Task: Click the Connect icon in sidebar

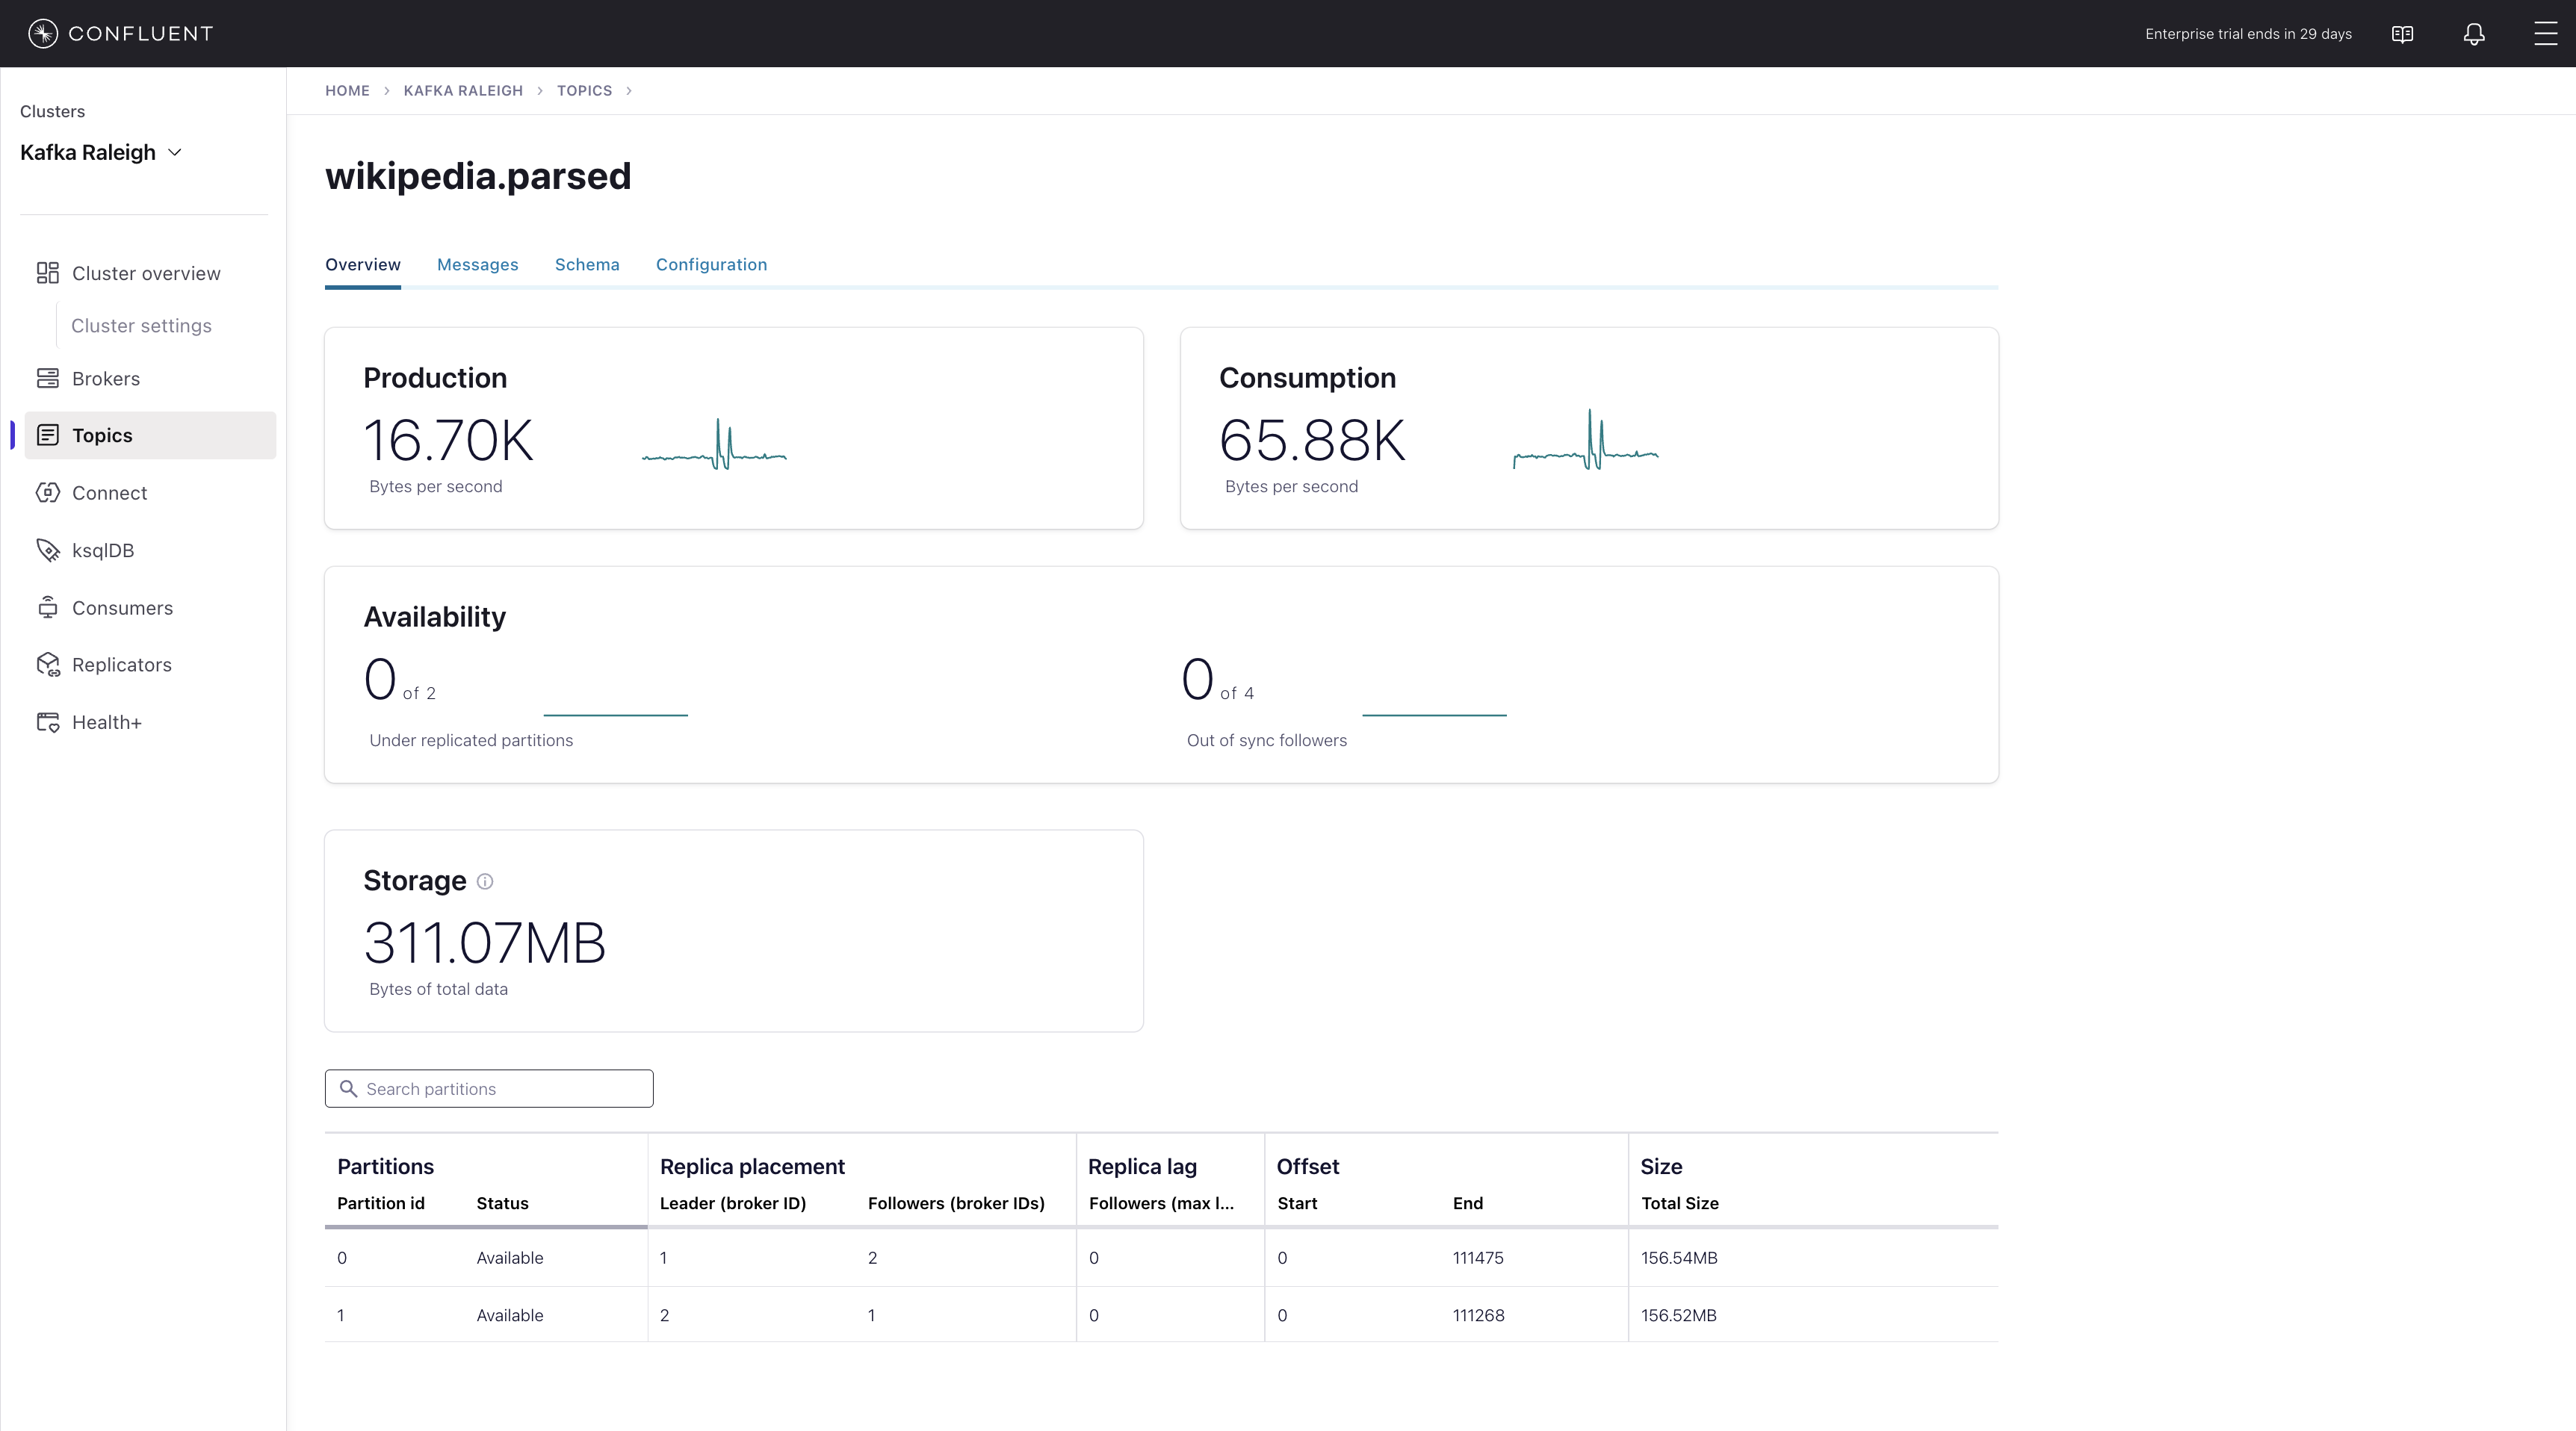Action: coord(47,493)
